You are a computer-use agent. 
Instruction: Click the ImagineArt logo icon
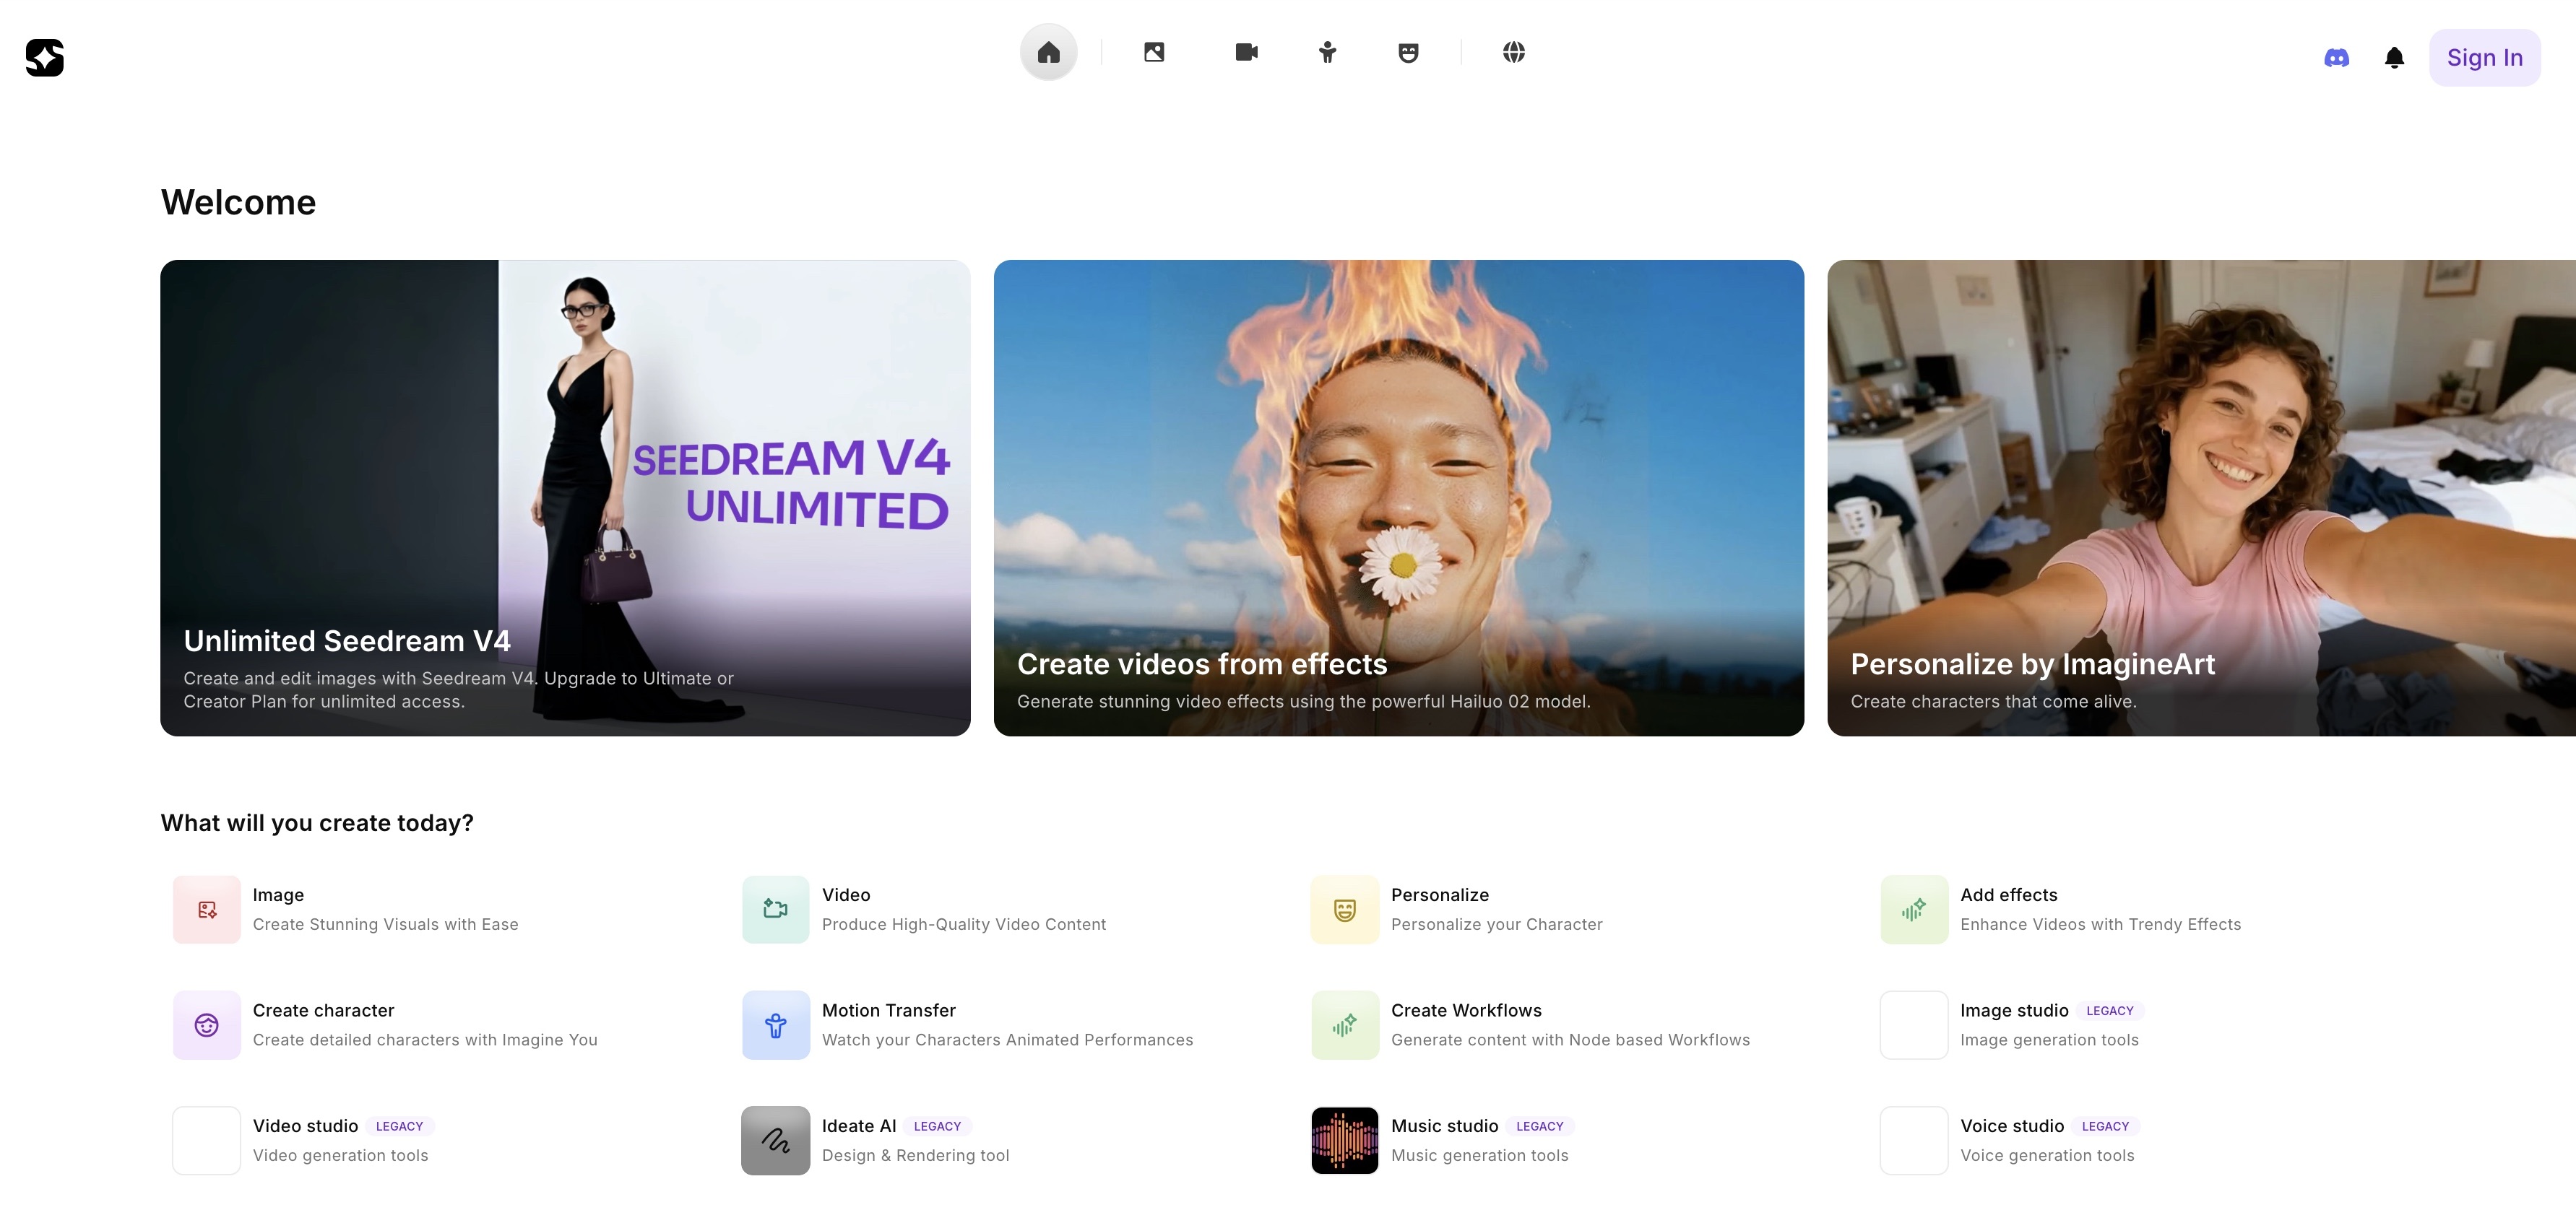pyautogui.click(x=45, y=57)
